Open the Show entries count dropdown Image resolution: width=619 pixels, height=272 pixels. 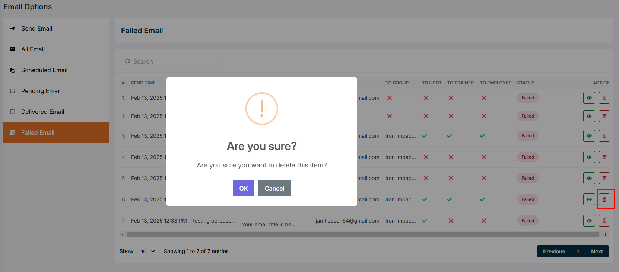click(147, 252)
